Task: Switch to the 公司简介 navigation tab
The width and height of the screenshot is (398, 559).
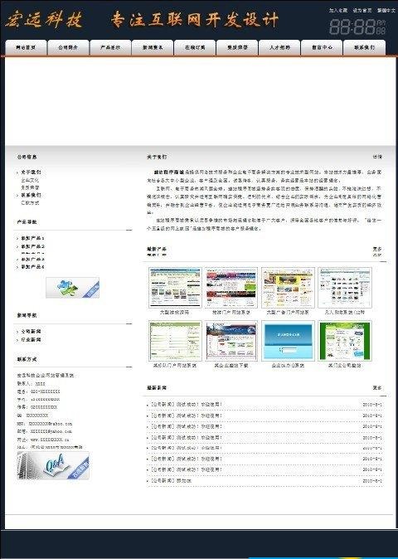Action: (68, 47)
